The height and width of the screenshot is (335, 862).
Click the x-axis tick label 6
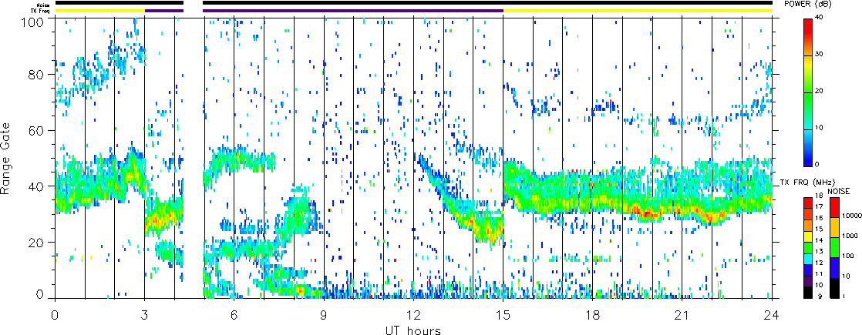pyautogui.click(x=234, y=316)
